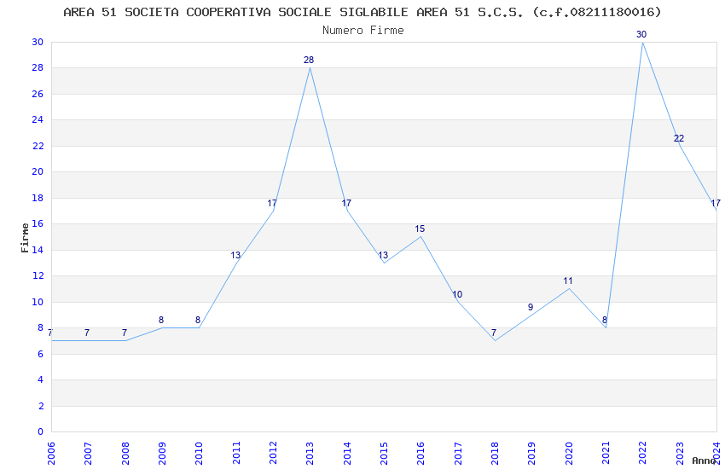The width and height of the screenshot is (725, 469).
Task: Click y-axis tick value 16
Action: tap(38, 223)
